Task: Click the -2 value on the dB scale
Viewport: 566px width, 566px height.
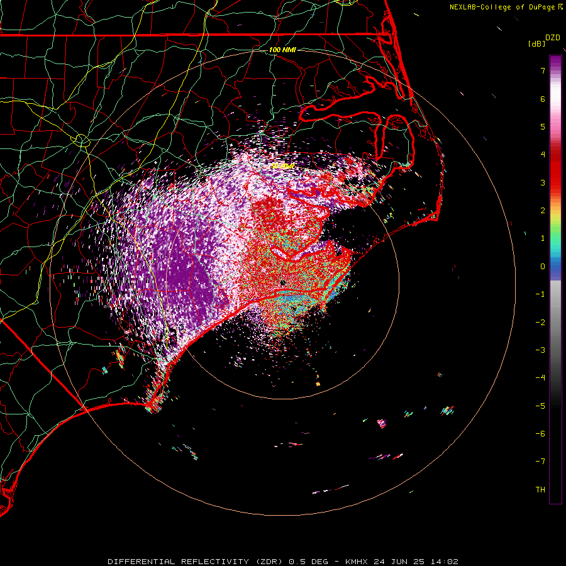Action: pyautogui.click(x=540, y=322)
